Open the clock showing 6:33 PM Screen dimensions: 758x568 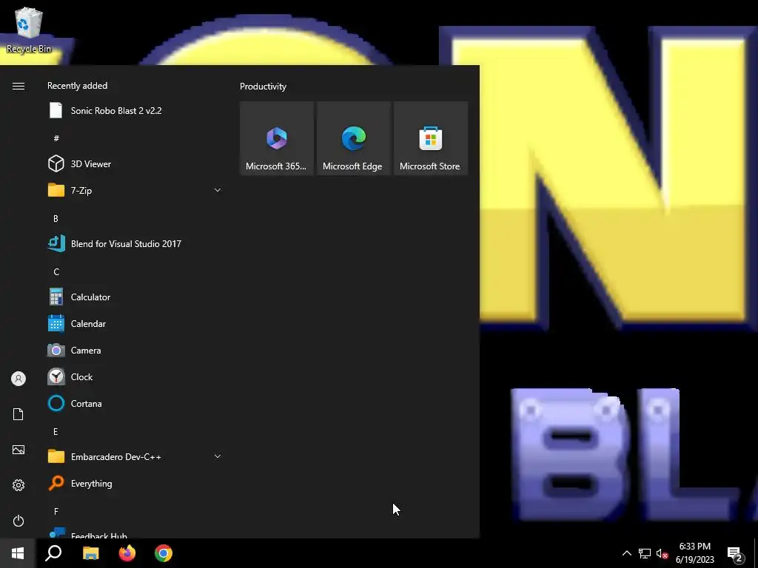694,553
